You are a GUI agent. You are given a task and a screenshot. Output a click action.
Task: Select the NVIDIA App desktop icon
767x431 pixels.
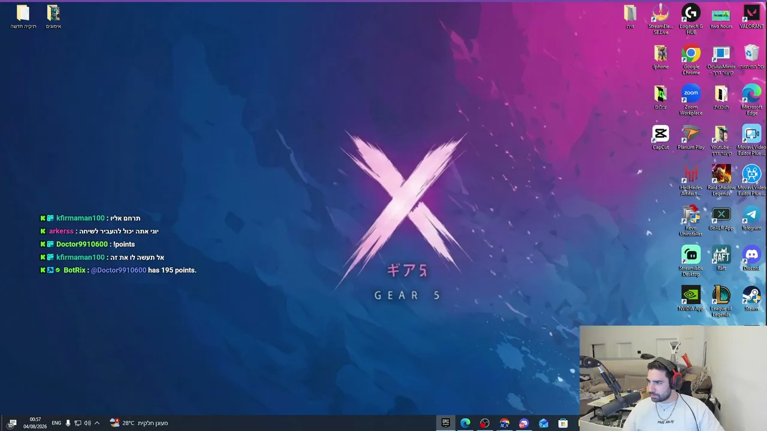tap(691, 299)
